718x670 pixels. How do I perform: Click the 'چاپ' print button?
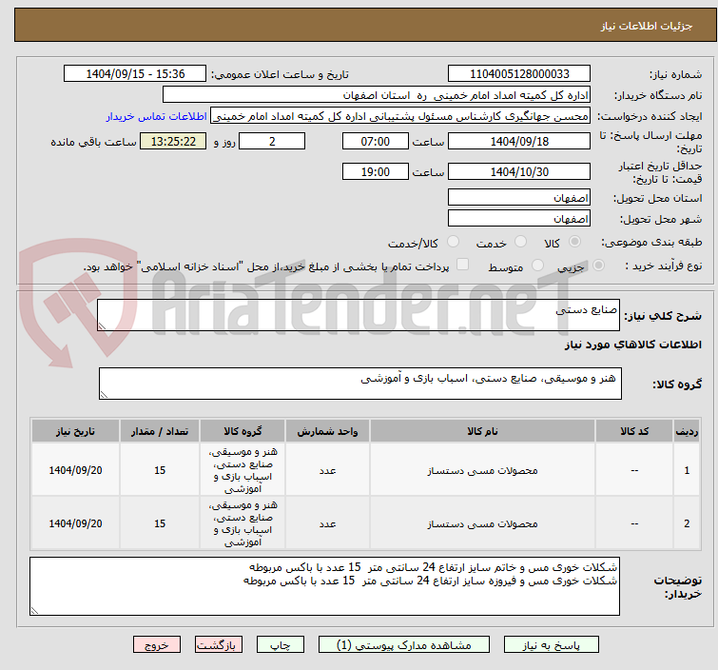pyautogui.click(x=281, y=645)
